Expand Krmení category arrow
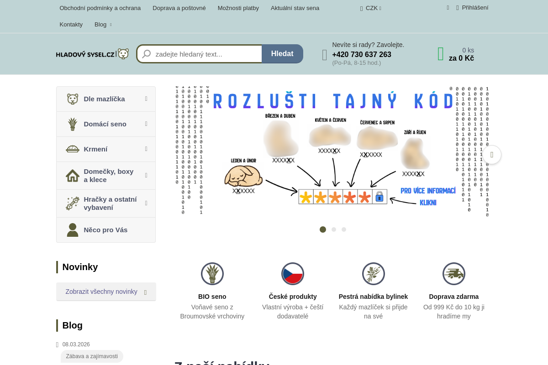This screenshot has height=365, width=548. tap(146, 149)
